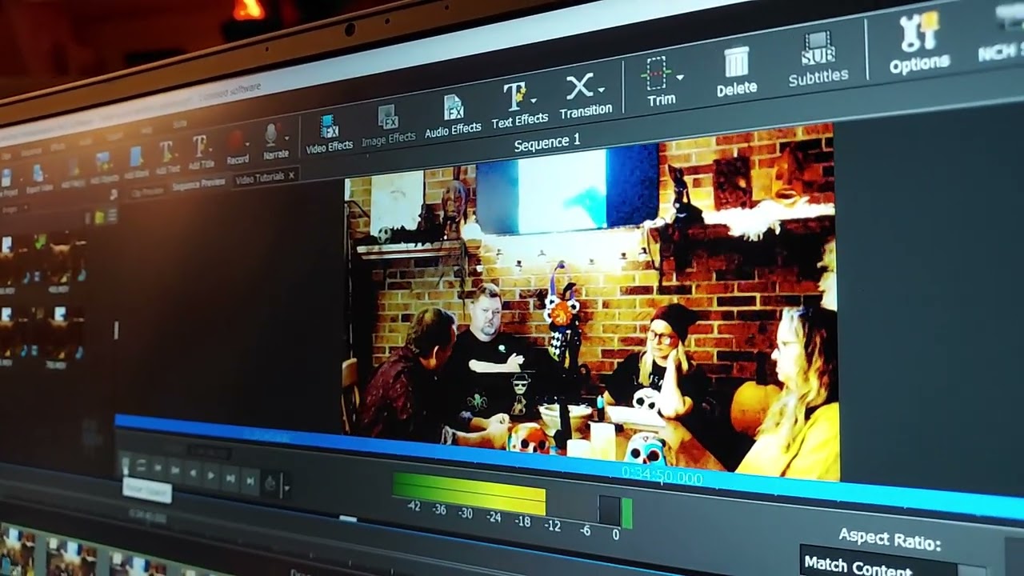The height and width of the screenshot is (576, 1024).
Task: Open the Subtitles tool
Action: [x=818, y=58]
